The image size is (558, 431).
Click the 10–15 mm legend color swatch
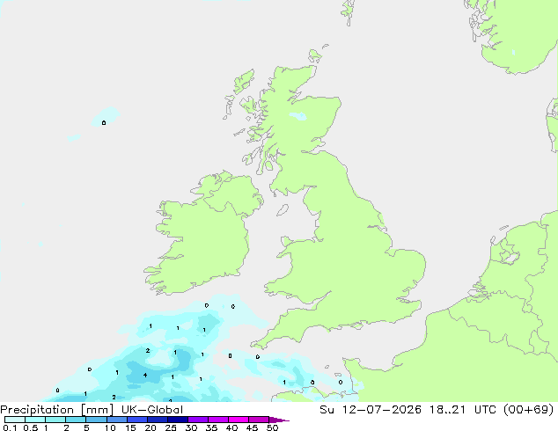[x=116, y=420]
